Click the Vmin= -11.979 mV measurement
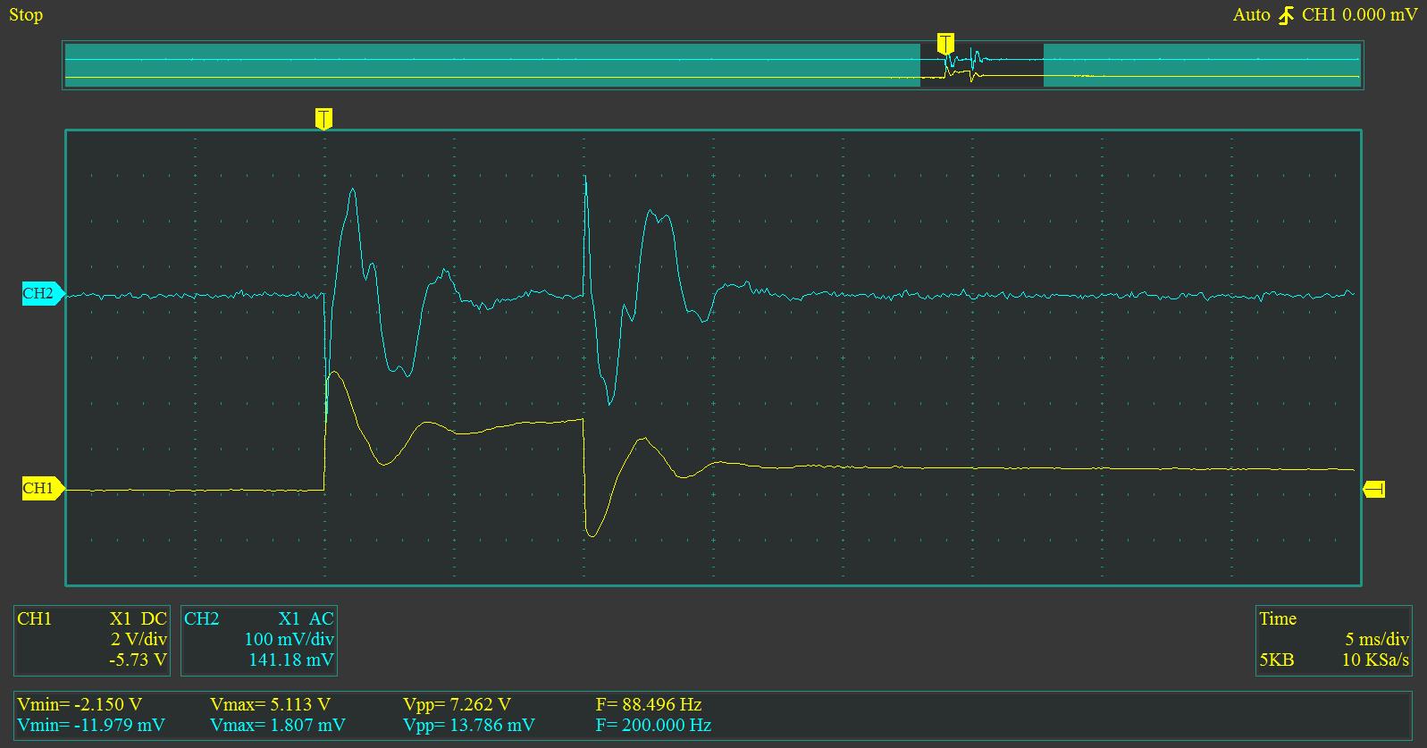The height and width of the screenshot is (748, 1427). pyautogui.click(x=91, y=725)
